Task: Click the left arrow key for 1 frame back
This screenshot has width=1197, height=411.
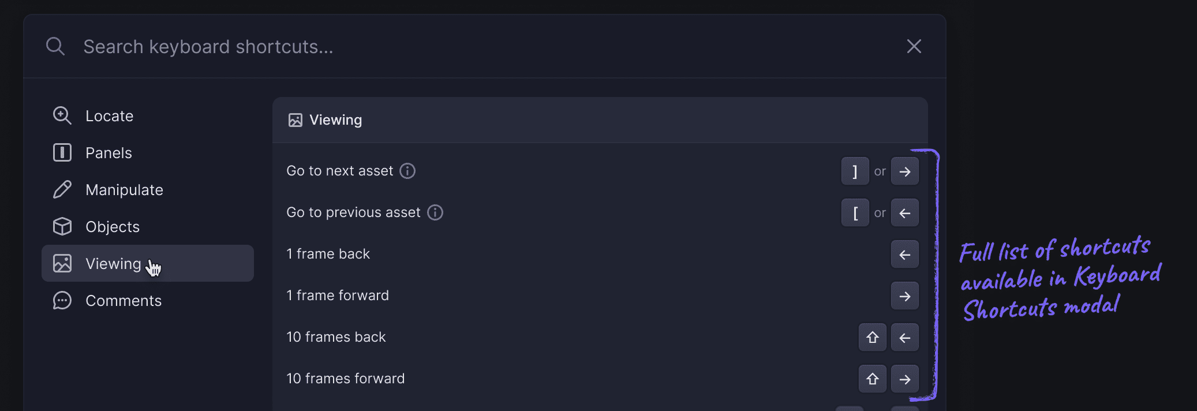Action: (904, 254)
